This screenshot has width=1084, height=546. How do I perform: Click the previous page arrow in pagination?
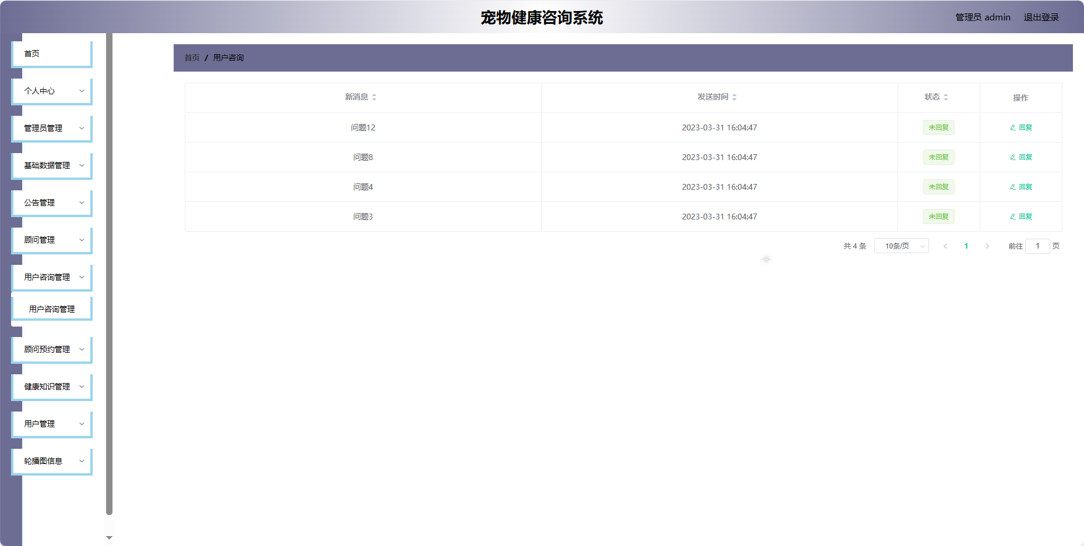tap(945, 246)
